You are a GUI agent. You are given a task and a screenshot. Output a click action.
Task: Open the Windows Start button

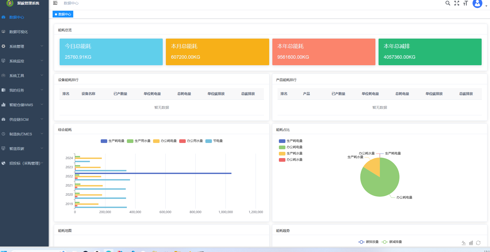tap(4, 251)
